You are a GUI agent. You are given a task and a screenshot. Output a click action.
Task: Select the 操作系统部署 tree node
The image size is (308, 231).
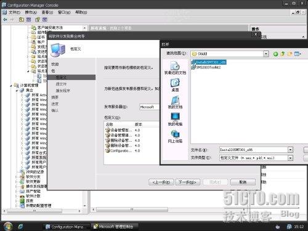34,187
